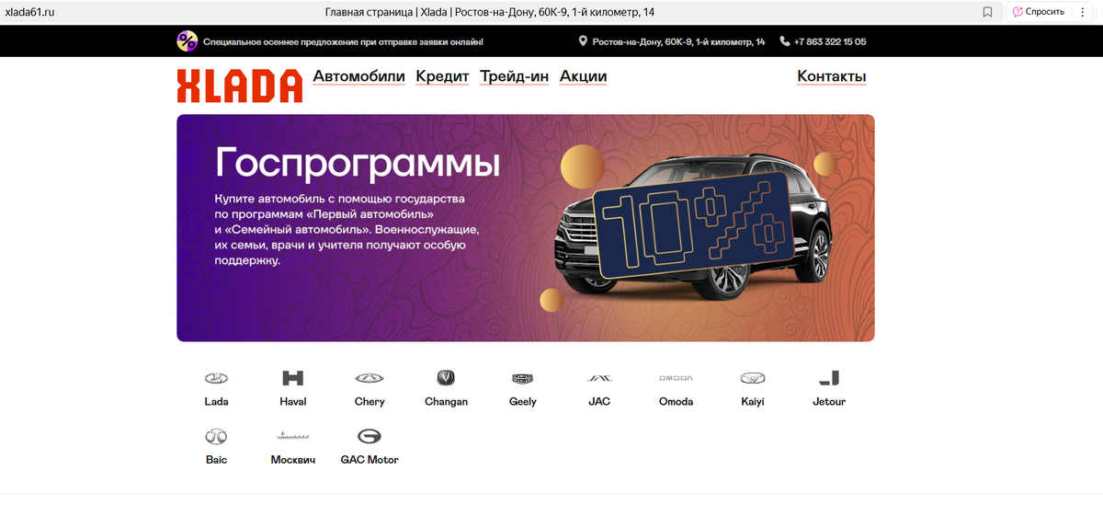Viewport: 1103px width, 505px height.
Task: Open the XLADA logo home link
Action: point(240,85)
